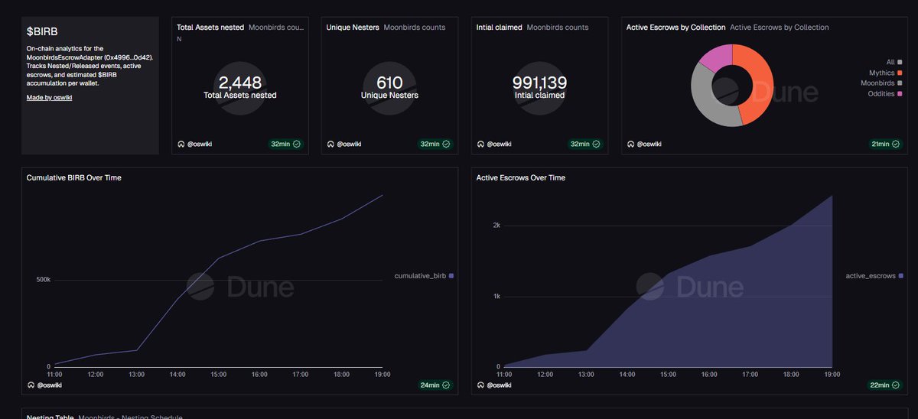Image resolution: width=918 pixels, height=419 pixels.
Task: Click author icon in Unique Nesters card
Action: 330,144
